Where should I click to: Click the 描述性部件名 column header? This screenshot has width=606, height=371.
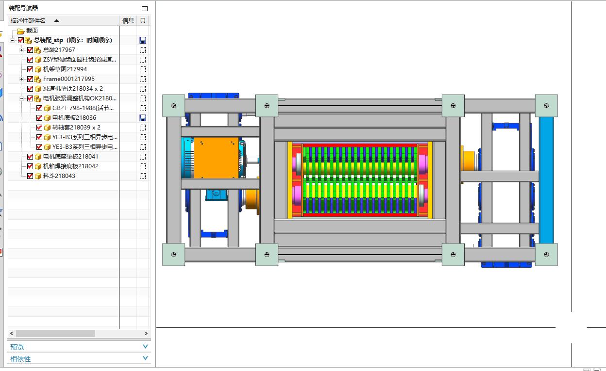(x=63, y=20)
